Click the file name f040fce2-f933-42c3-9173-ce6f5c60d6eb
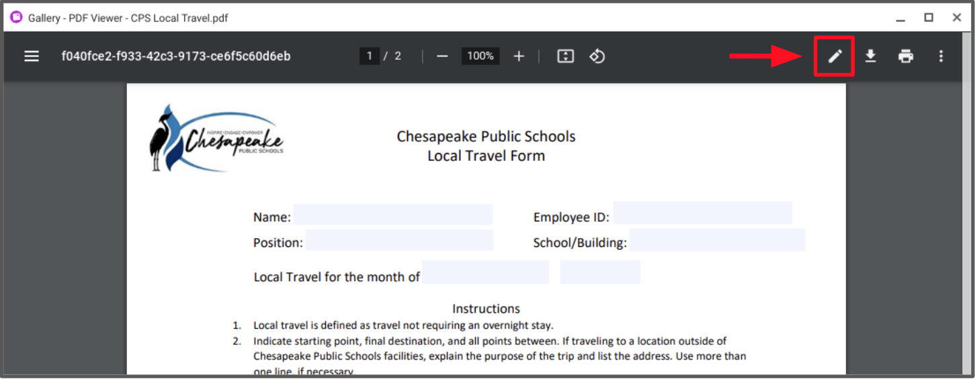Image resolution: width=975 pixels, height=379 pixels. tap(176, 56)
